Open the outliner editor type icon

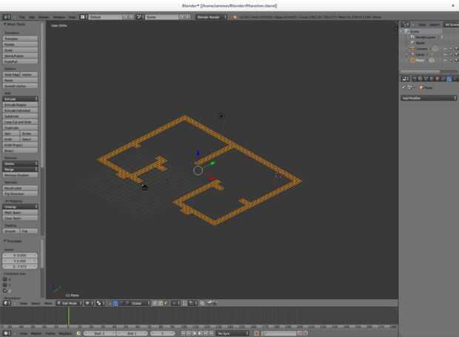click(406, 24)
